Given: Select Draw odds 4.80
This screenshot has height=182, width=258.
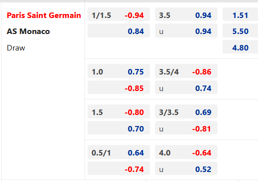Looking at the screenshot, I should pyautogui.click(x=240, y=47).
